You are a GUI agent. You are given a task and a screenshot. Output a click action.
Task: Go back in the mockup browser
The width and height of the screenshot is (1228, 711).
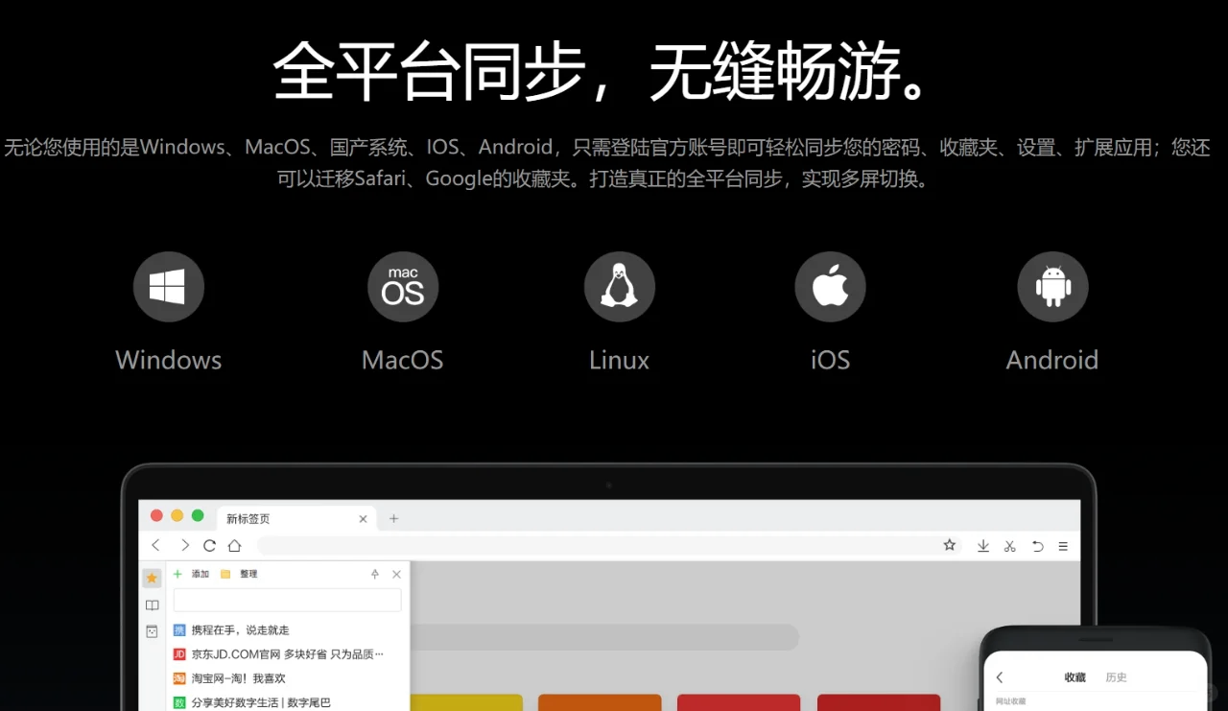(156, 545)
